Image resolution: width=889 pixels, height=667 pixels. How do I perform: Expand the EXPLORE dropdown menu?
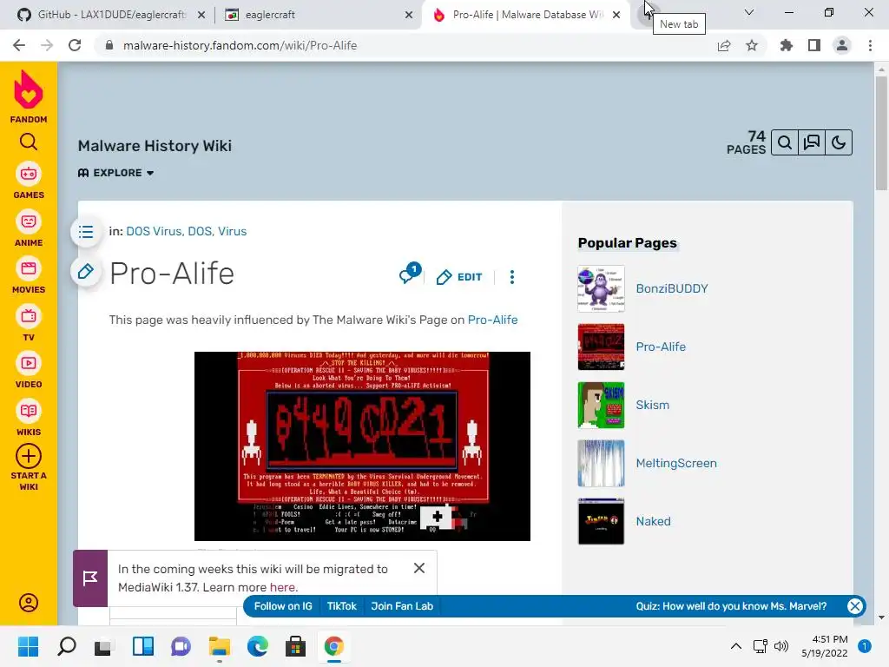115,173
